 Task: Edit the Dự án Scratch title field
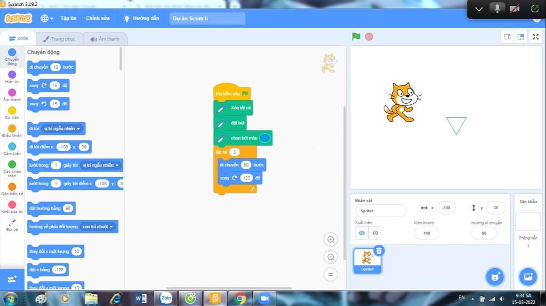click(207, 19)
